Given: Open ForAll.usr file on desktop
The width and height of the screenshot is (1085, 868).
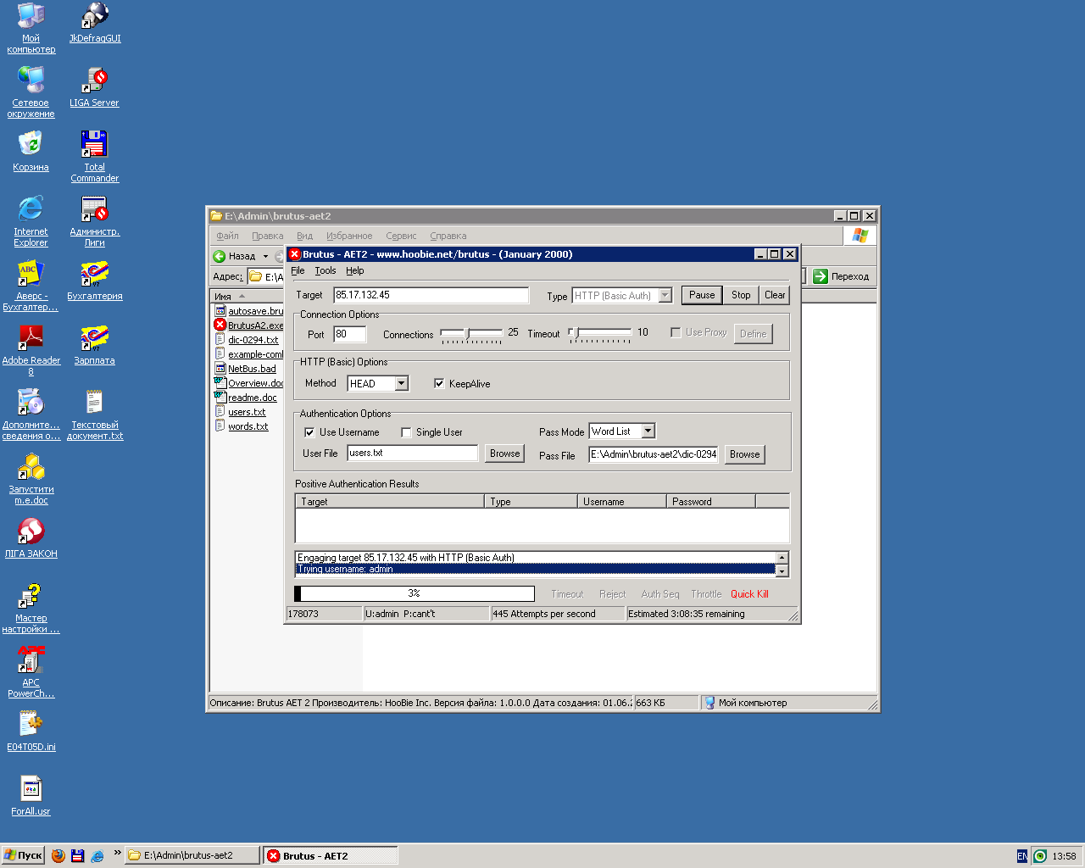Looking at the screenshot, I should click(31, 795).
